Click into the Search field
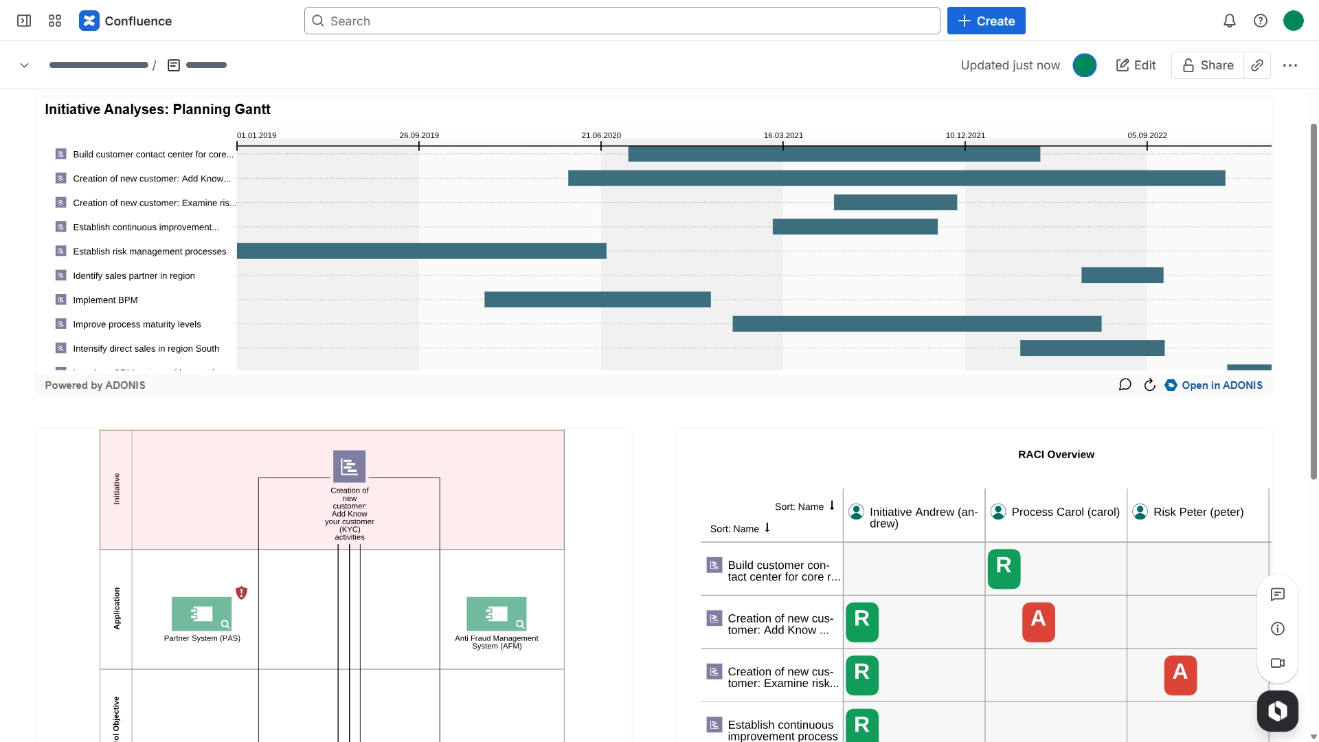This screenshot has width=1319, height=742. [622, 21]
